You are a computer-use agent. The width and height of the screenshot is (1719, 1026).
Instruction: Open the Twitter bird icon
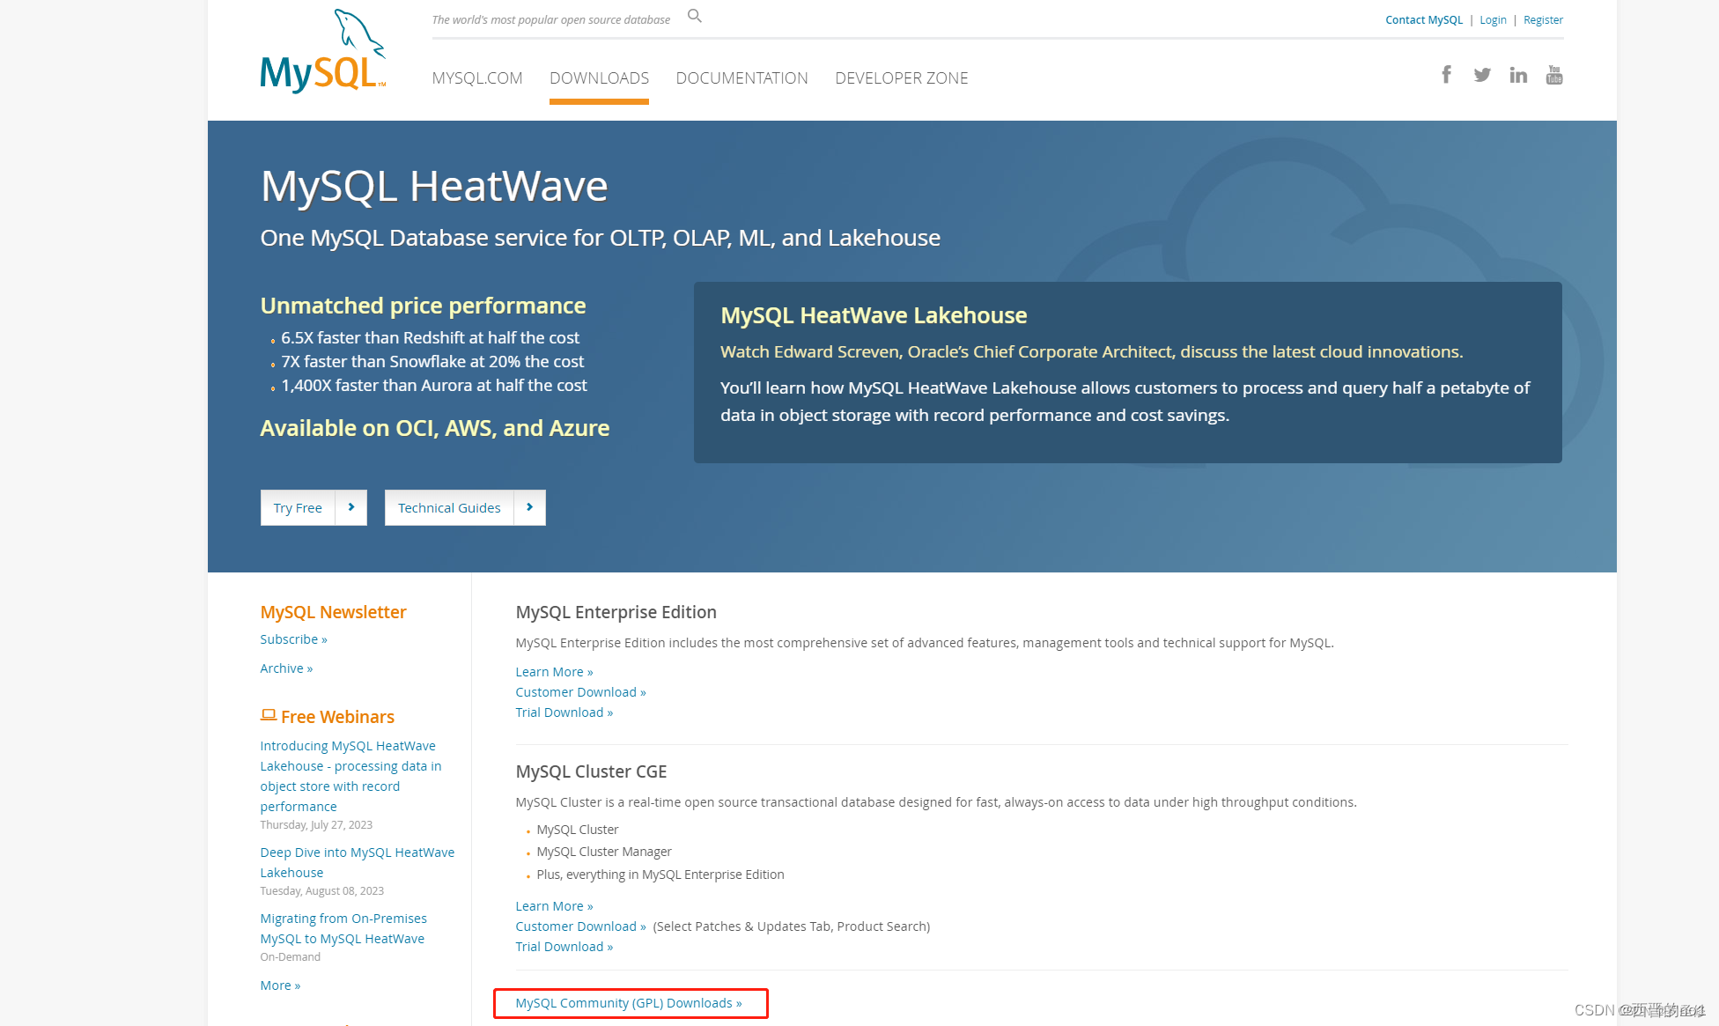pyautogui.click(x=1482, y=75)
